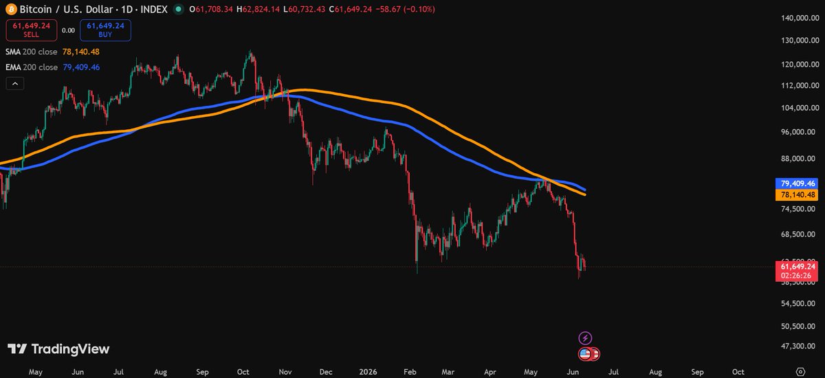The width and height of the screenshot is (825, 378).
Task: Click the high value H62,824.14
Action: 259,10
